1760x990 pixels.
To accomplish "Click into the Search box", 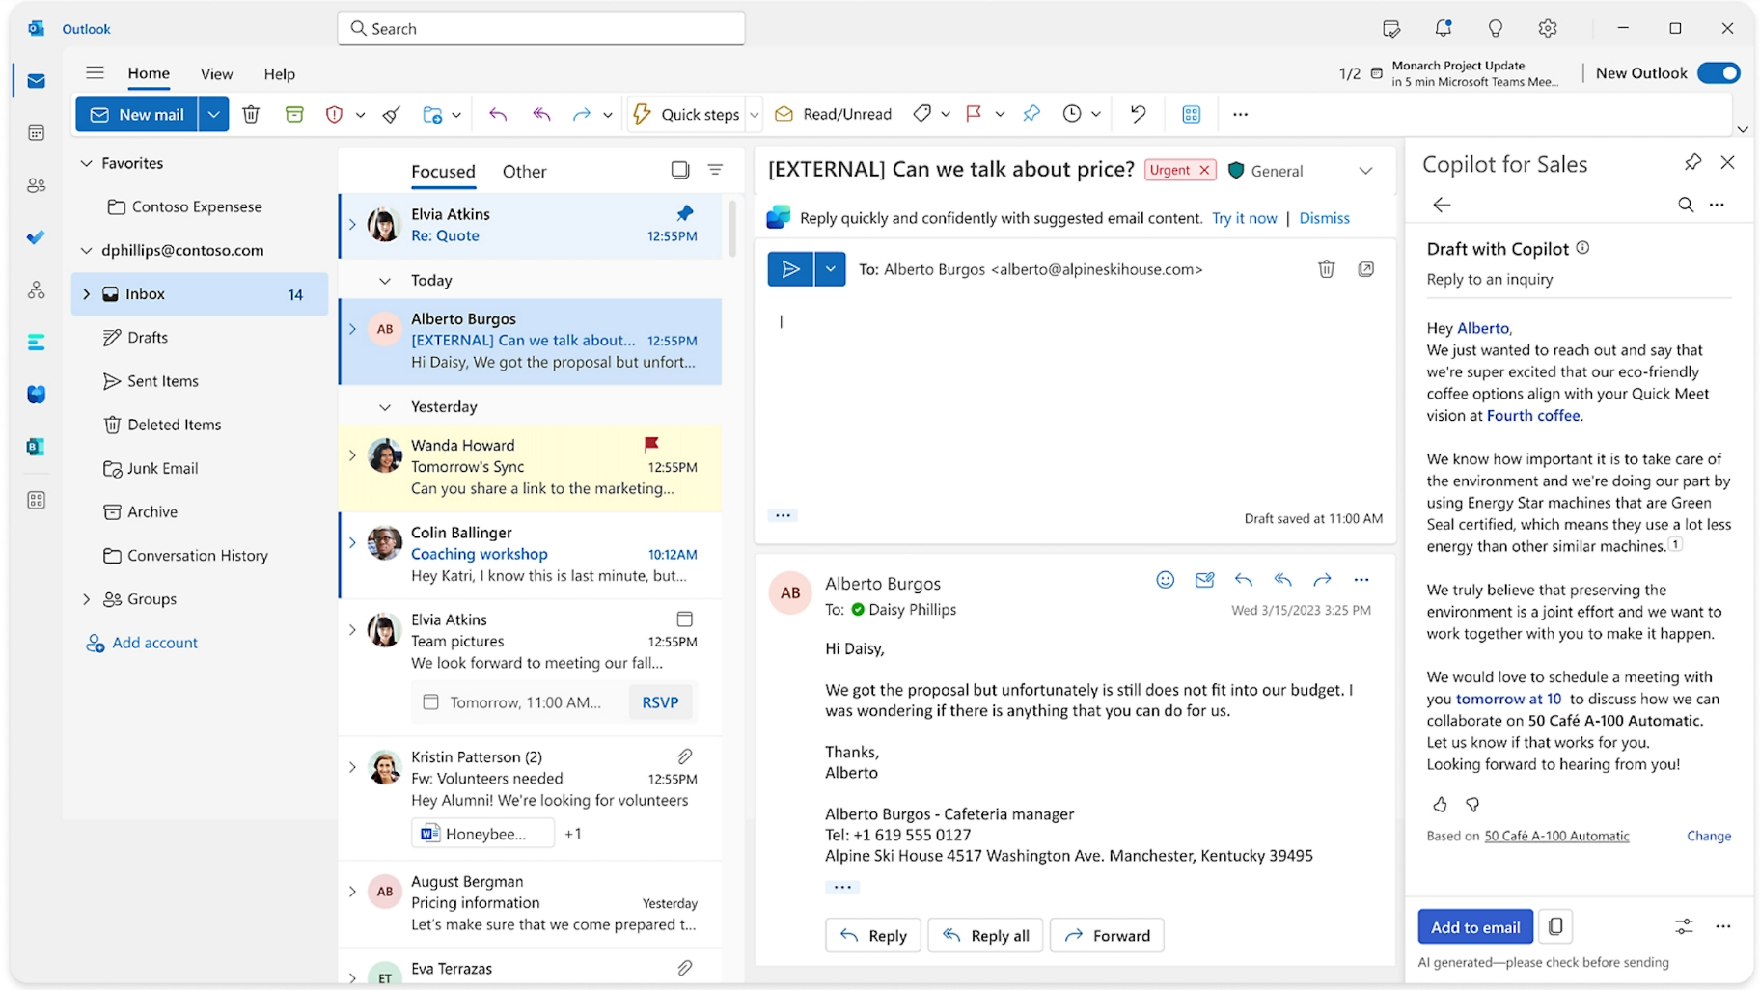I will tap(541, 28).
